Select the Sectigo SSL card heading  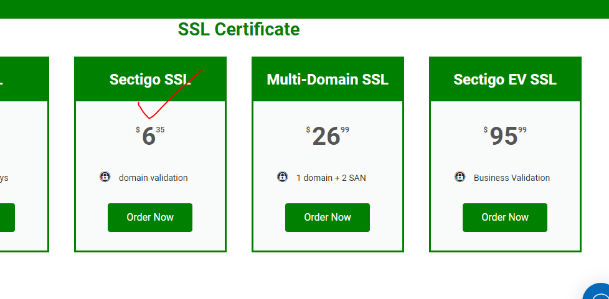point(150,80)
